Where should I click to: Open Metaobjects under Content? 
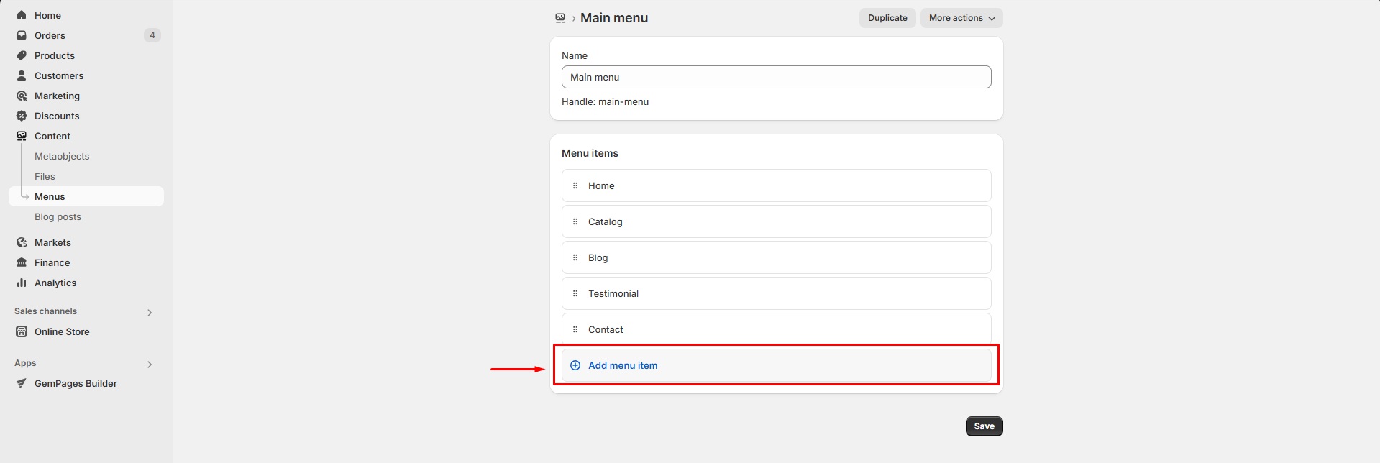[x=62, y=156]
